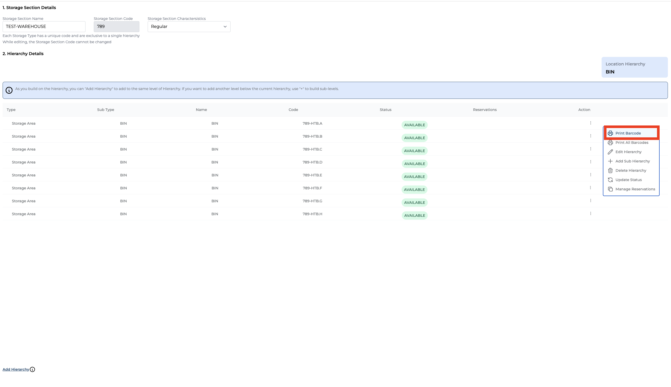Click chevron arrow in Regular combo box

click(225, 27)
